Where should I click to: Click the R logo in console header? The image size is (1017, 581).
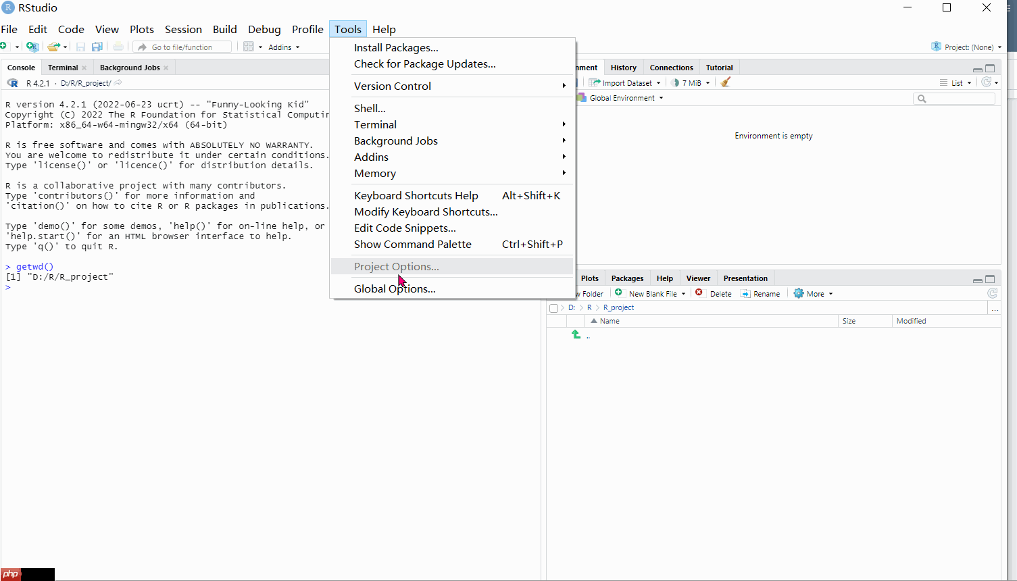tap(13, 83)
